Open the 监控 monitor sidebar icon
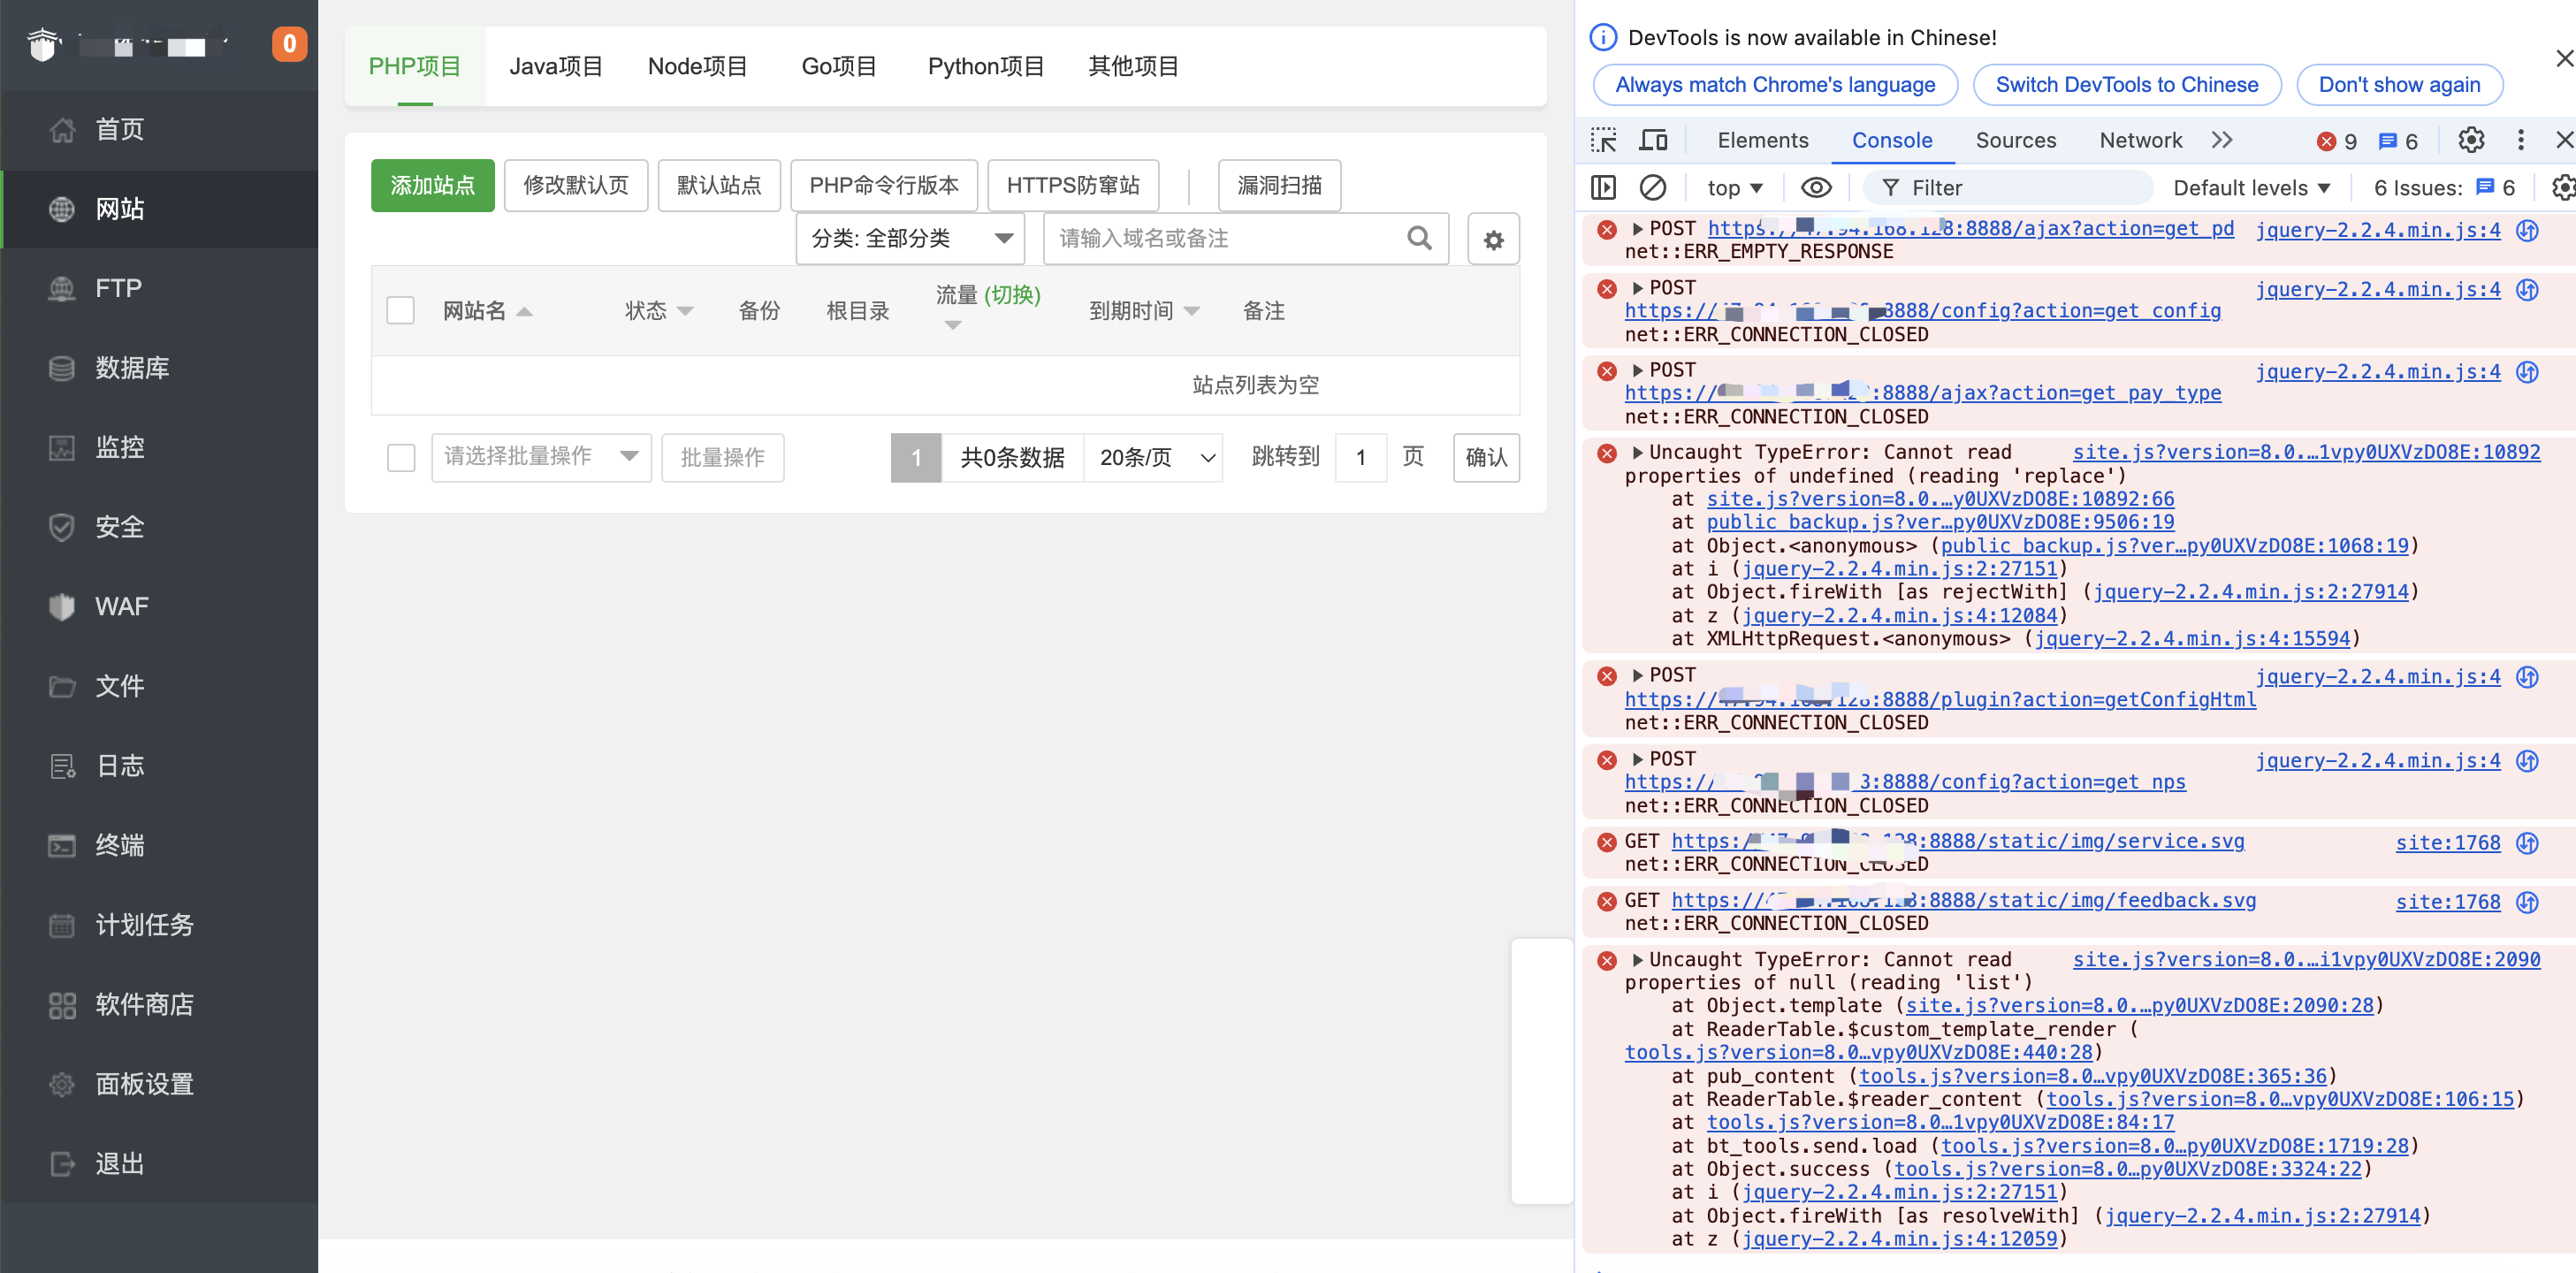The width and height of the screenshot is (2576, 1273). [62, 448]
